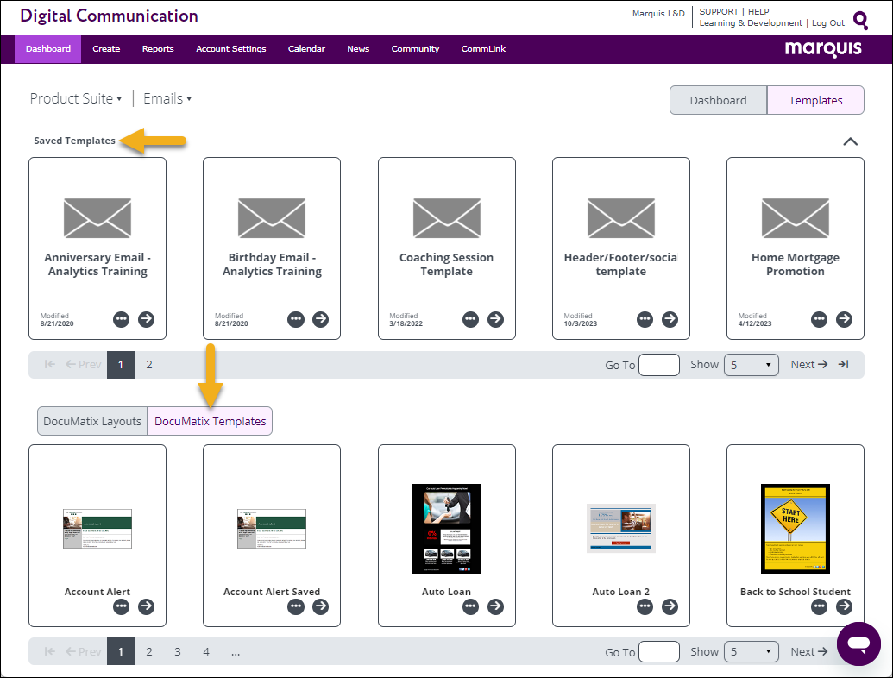Click arrow icon on Home Mortgage Promotion card
The width and height of the screenshot is (893, 678).
click(844, 319)
